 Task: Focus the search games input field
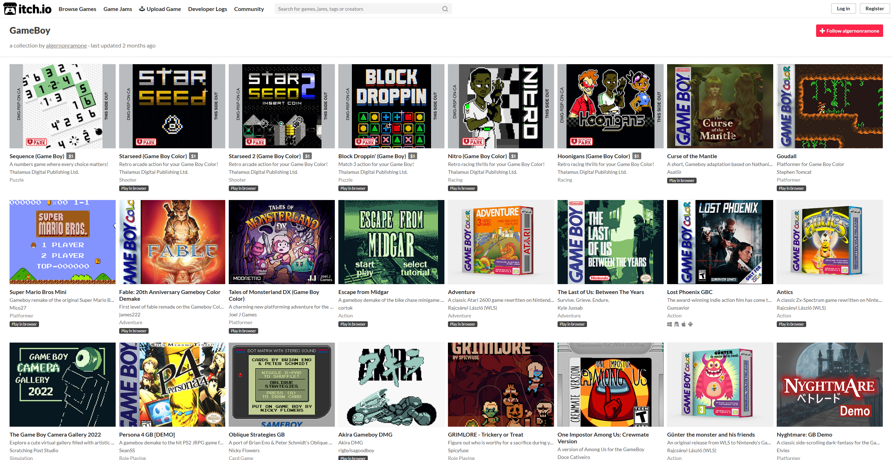358,9
